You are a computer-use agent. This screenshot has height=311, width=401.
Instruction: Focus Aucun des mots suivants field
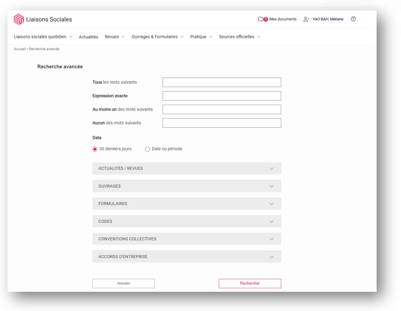[x=222, y=123]
